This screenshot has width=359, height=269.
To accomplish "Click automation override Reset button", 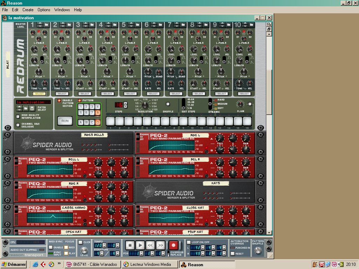I will tap(233, 254).
